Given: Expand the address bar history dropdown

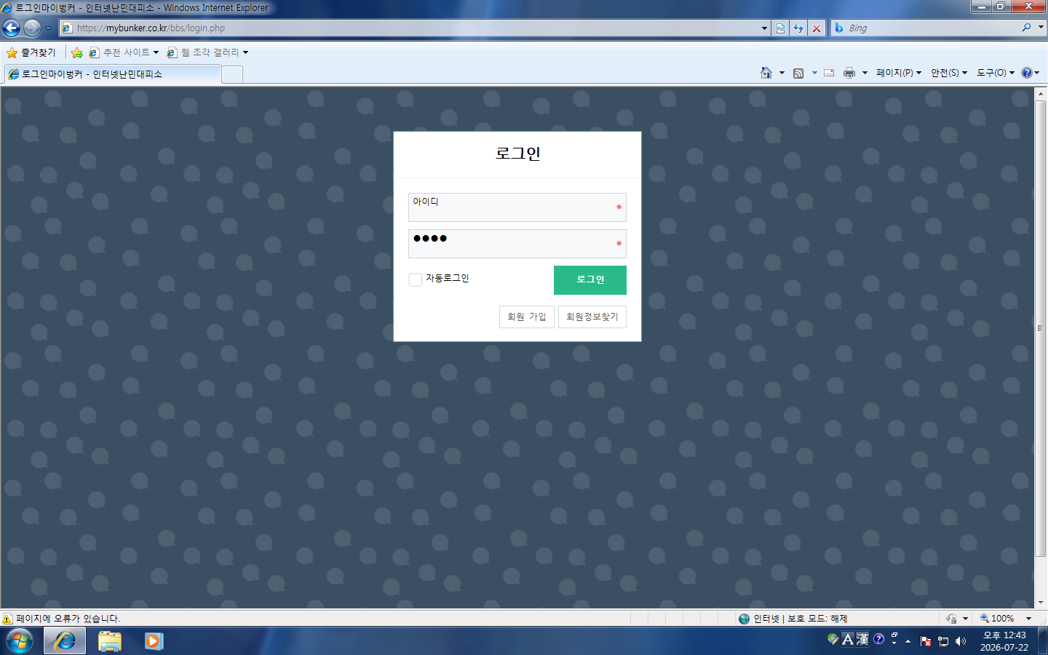Looking at the screenshot, I should coord(764,28).
